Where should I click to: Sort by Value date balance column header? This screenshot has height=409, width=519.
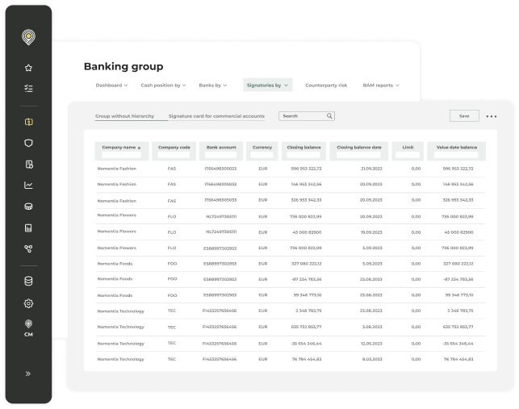[457, 148]
